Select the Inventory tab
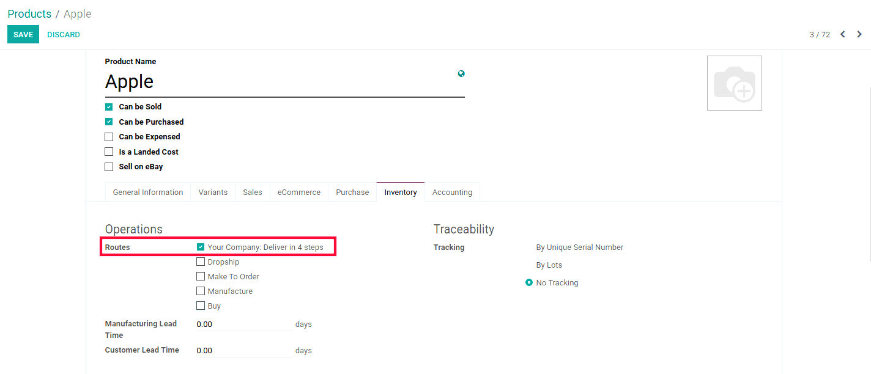 click(x=401, y=192)
